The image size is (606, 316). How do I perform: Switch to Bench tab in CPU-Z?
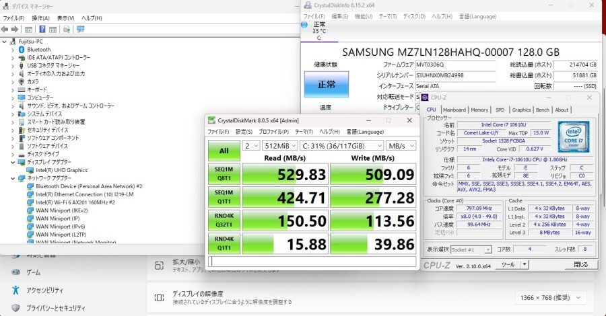[542, 110]
